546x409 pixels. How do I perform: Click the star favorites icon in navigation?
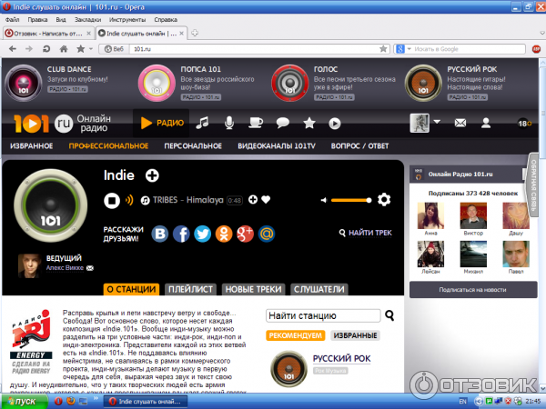pyautogui.click(x=309, y=123)
